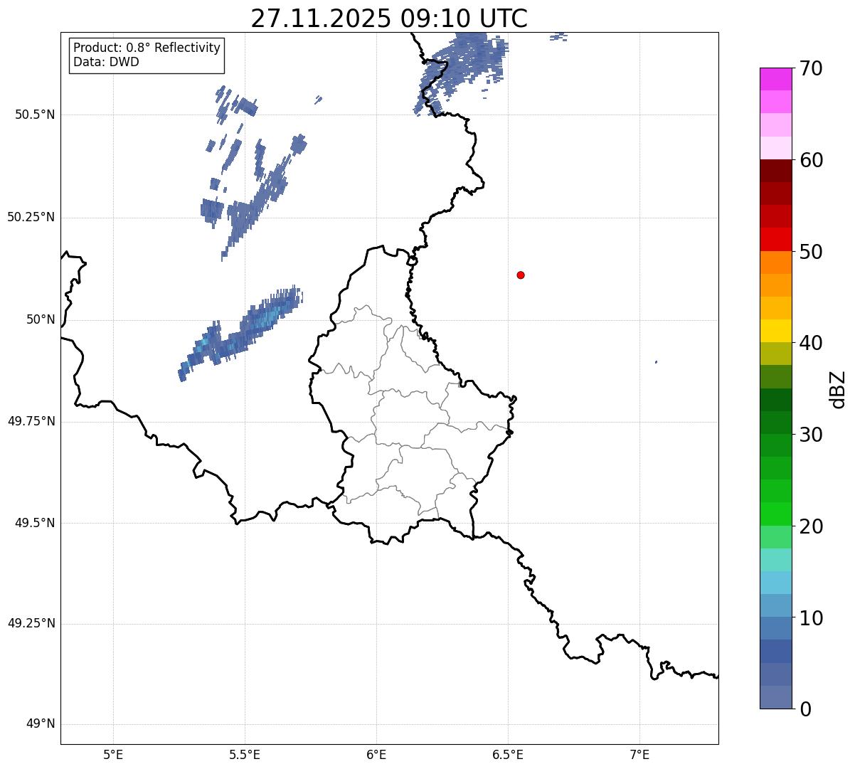Click the lowest grey-blue colorbar swatch

pyautogui.click(x=776, y=697)
